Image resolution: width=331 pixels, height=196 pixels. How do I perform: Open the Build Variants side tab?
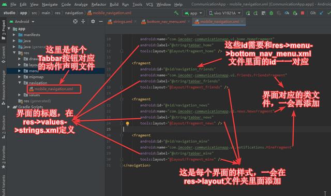(x=4, y=186)
